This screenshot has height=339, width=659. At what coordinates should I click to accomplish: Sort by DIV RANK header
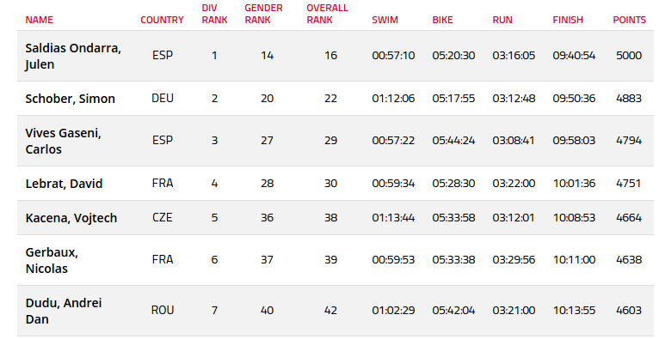214,14
